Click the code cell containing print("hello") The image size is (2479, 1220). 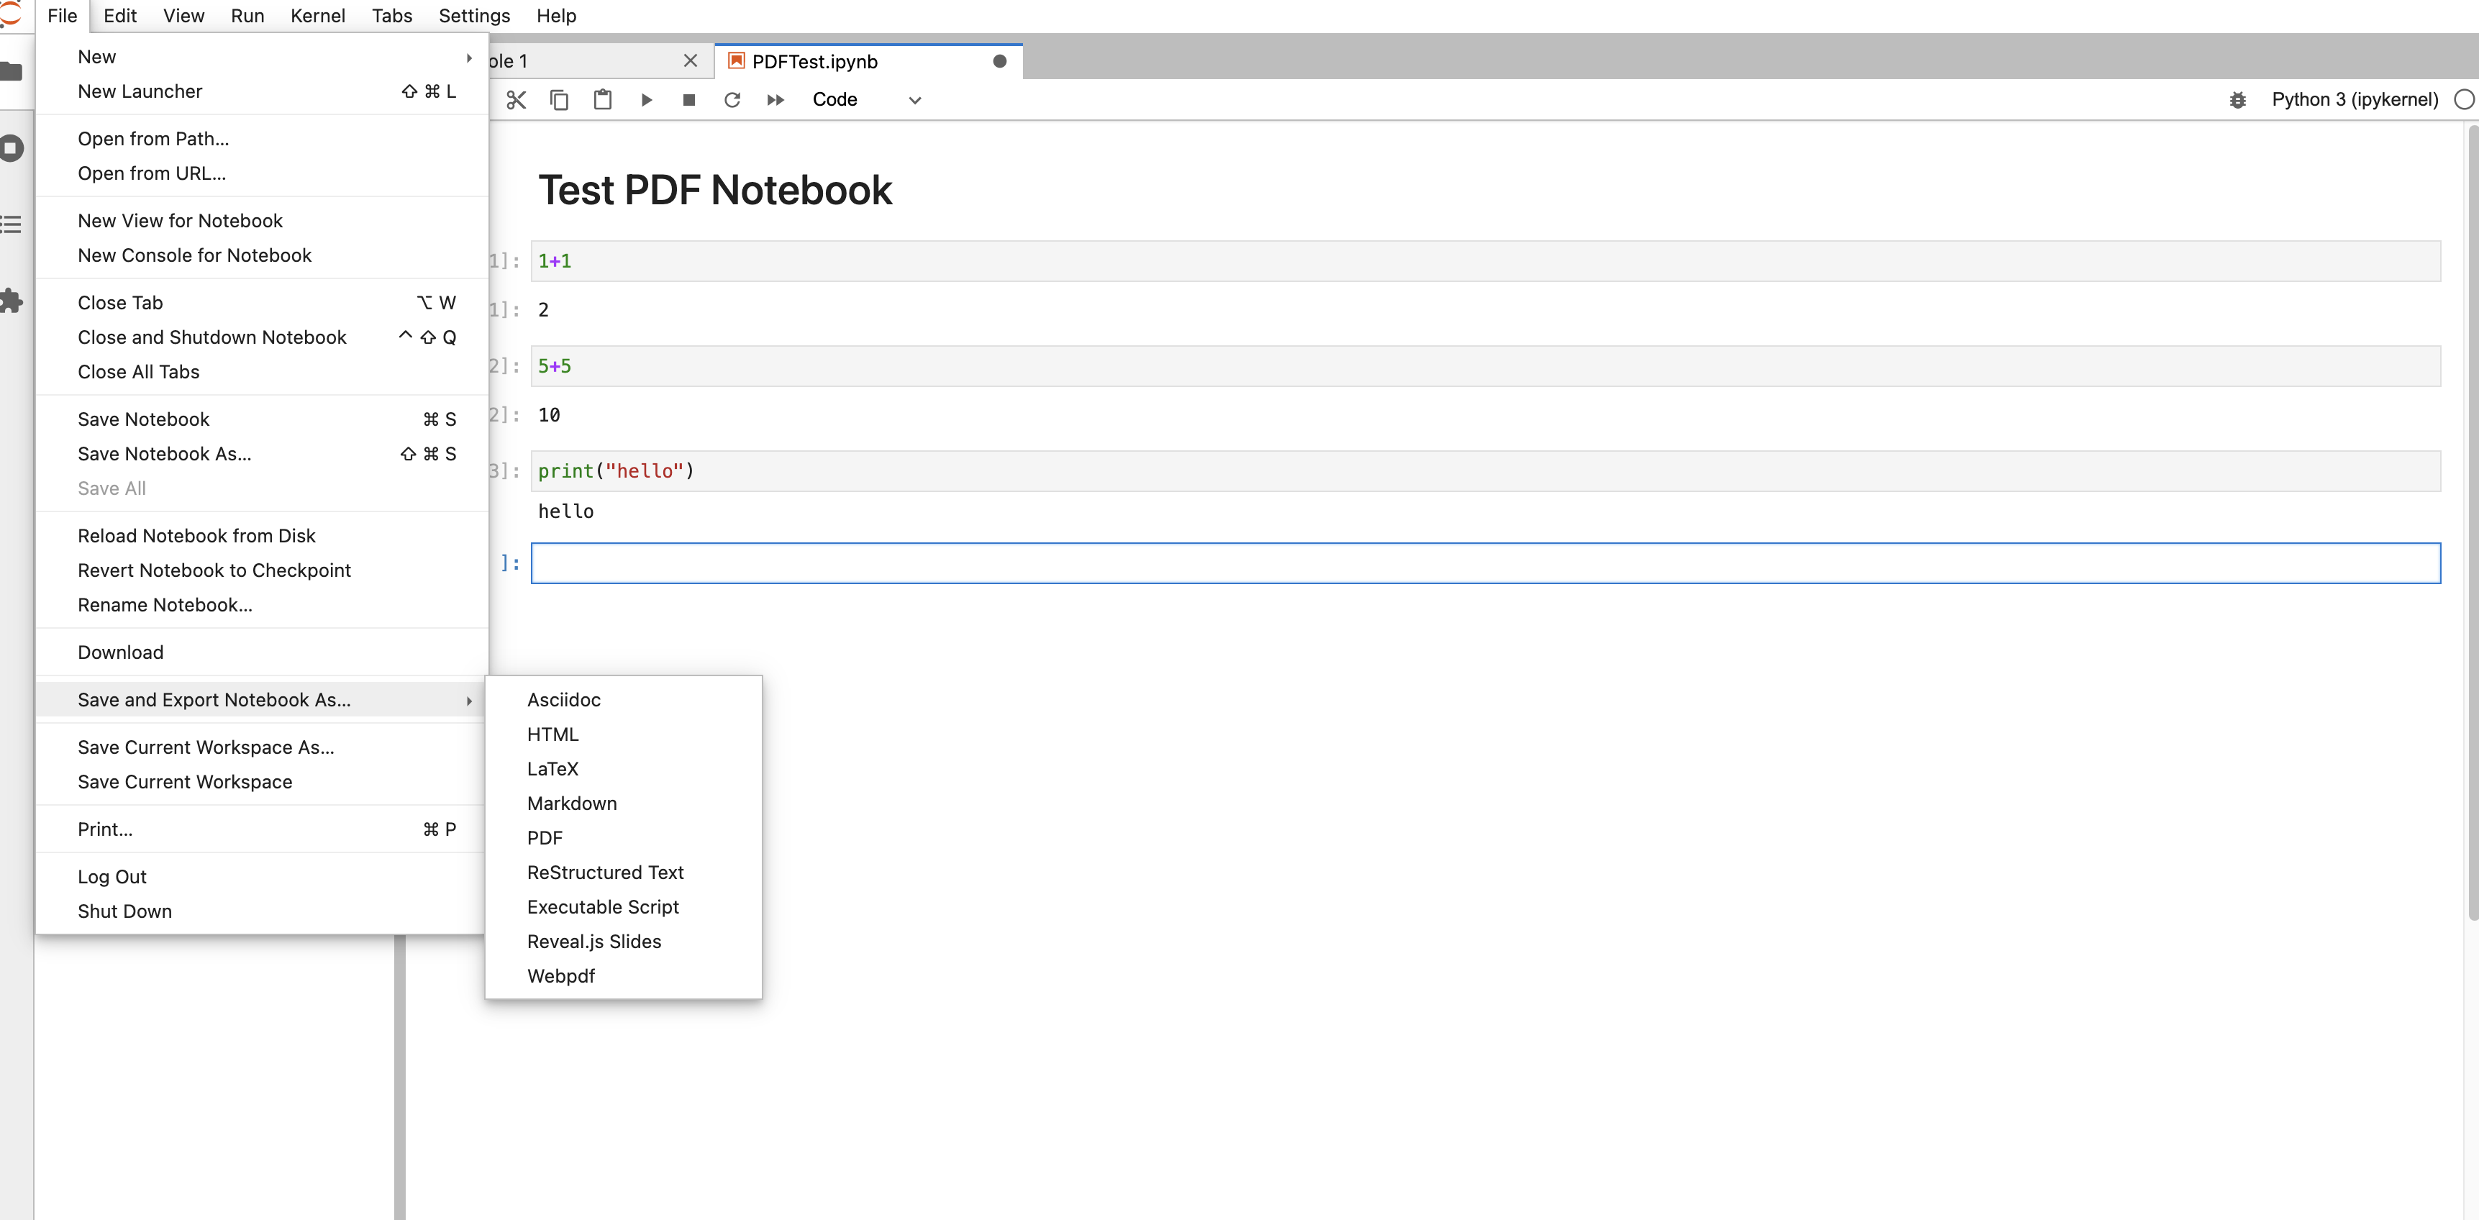pos(1485,471)
